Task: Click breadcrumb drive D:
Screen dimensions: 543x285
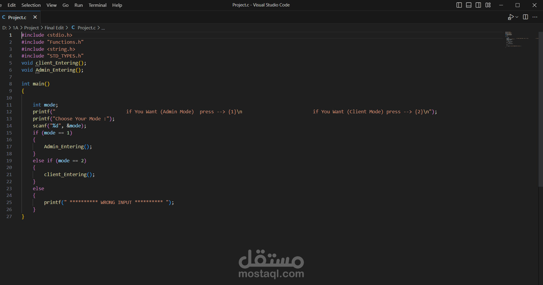Action: pyautogui.click(x=4, y=28)
